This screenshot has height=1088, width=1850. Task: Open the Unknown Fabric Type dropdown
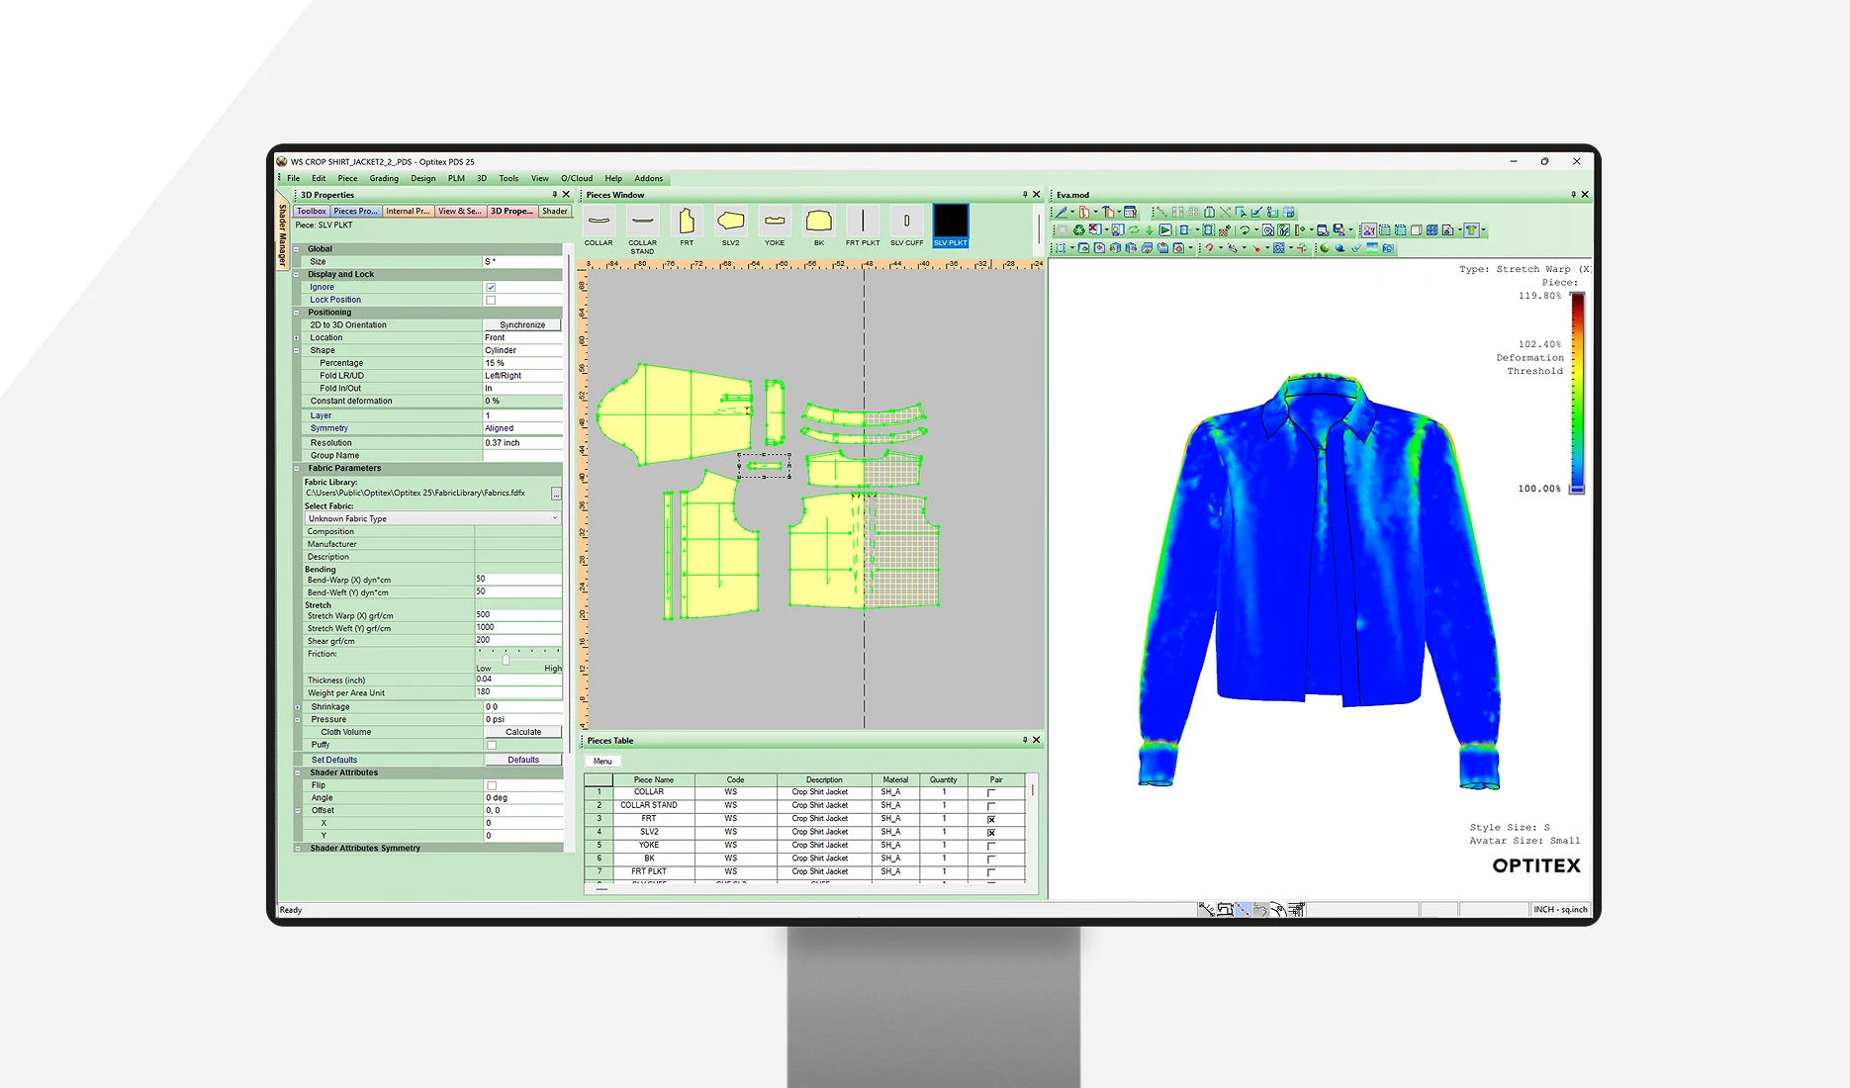pos(554,518)
